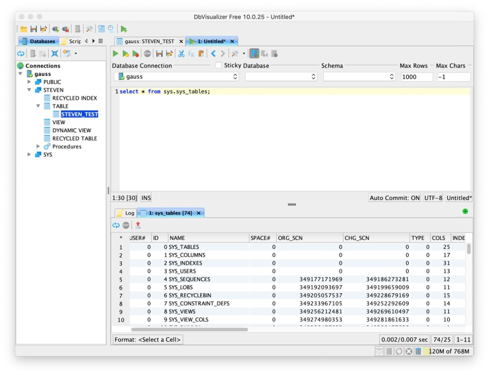Click the Max Rows input field
This screenshot has width=489, height=375.
[x=417, y=77]
